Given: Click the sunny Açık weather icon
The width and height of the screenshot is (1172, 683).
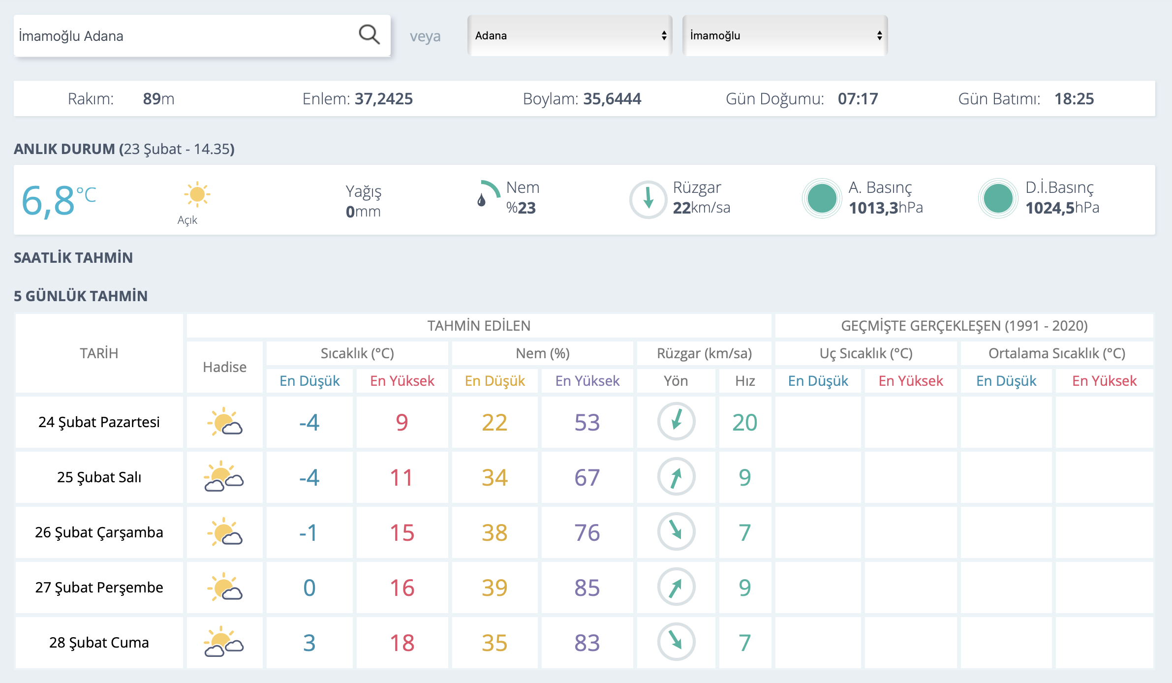Looking at the screenshot, I should point(197,194).
